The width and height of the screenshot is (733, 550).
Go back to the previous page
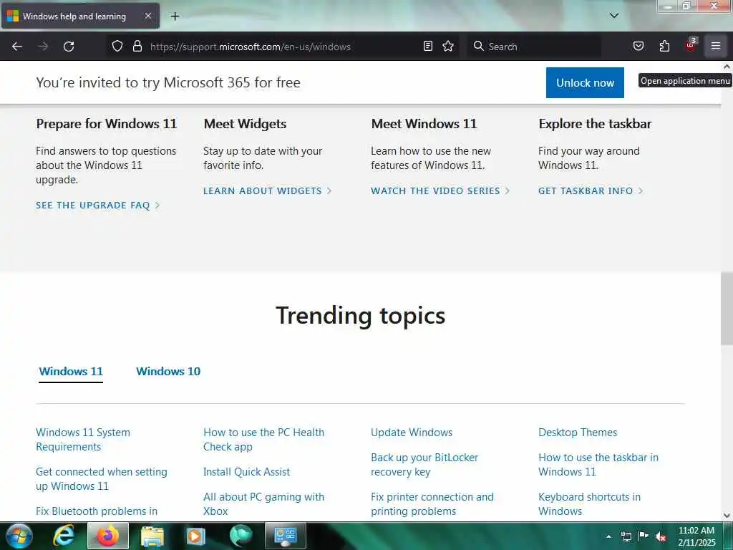point(17,47)
